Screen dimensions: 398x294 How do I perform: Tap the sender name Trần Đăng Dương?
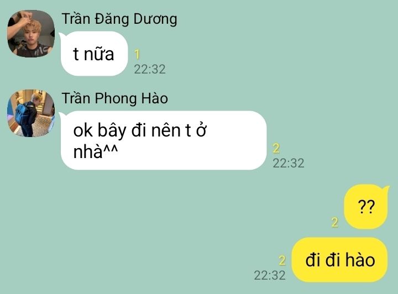[x=119, y=19]
